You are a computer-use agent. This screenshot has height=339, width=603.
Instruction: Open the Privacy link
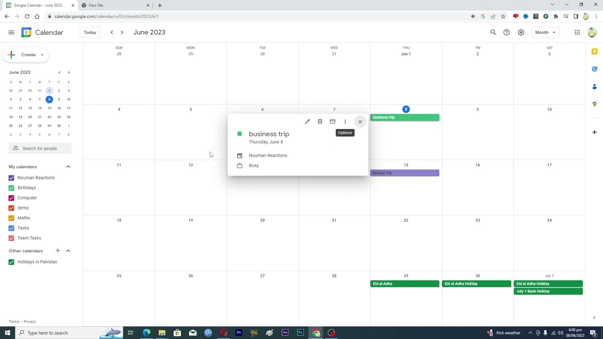pyautogui.click(x=30, y=322)
